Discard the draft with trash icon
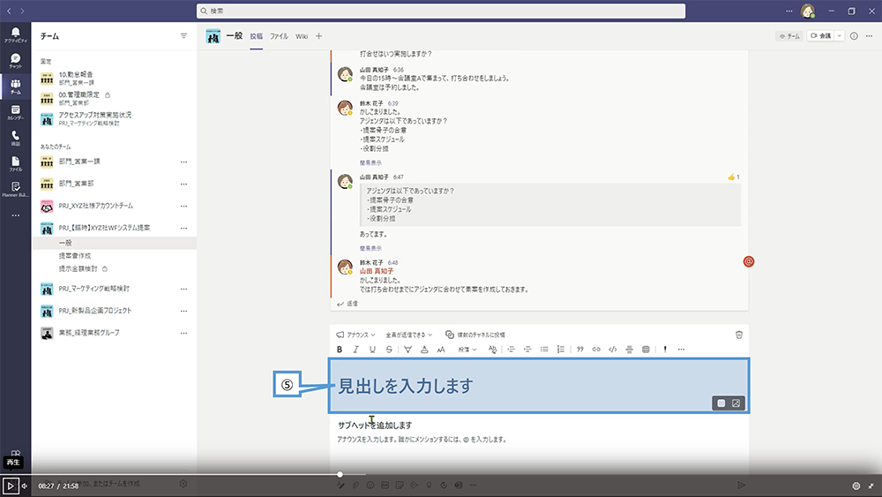The width and height of the screenshot is (882, 497). tap(739, 335)
